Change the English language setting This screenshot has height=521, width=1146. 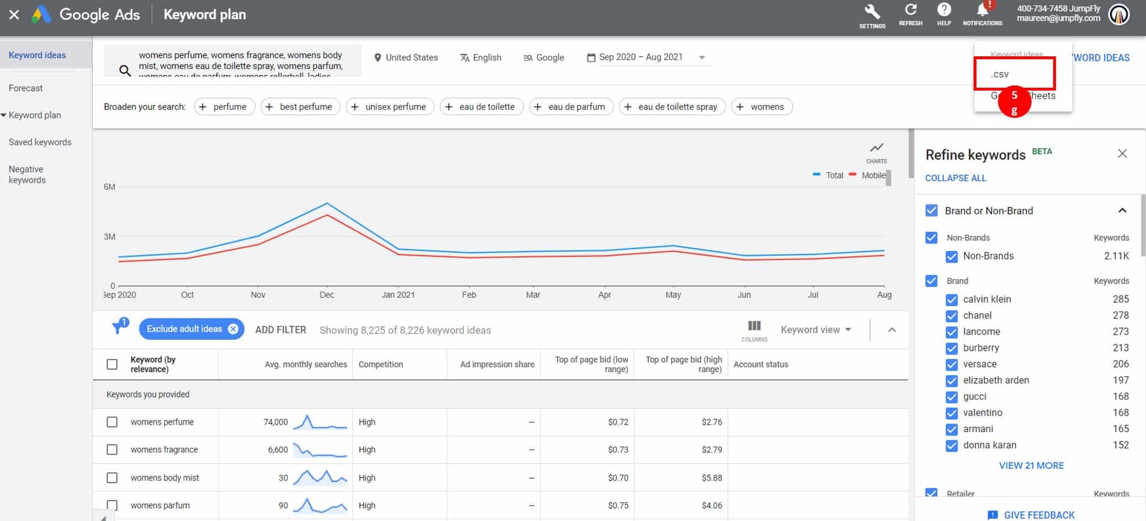480,58
